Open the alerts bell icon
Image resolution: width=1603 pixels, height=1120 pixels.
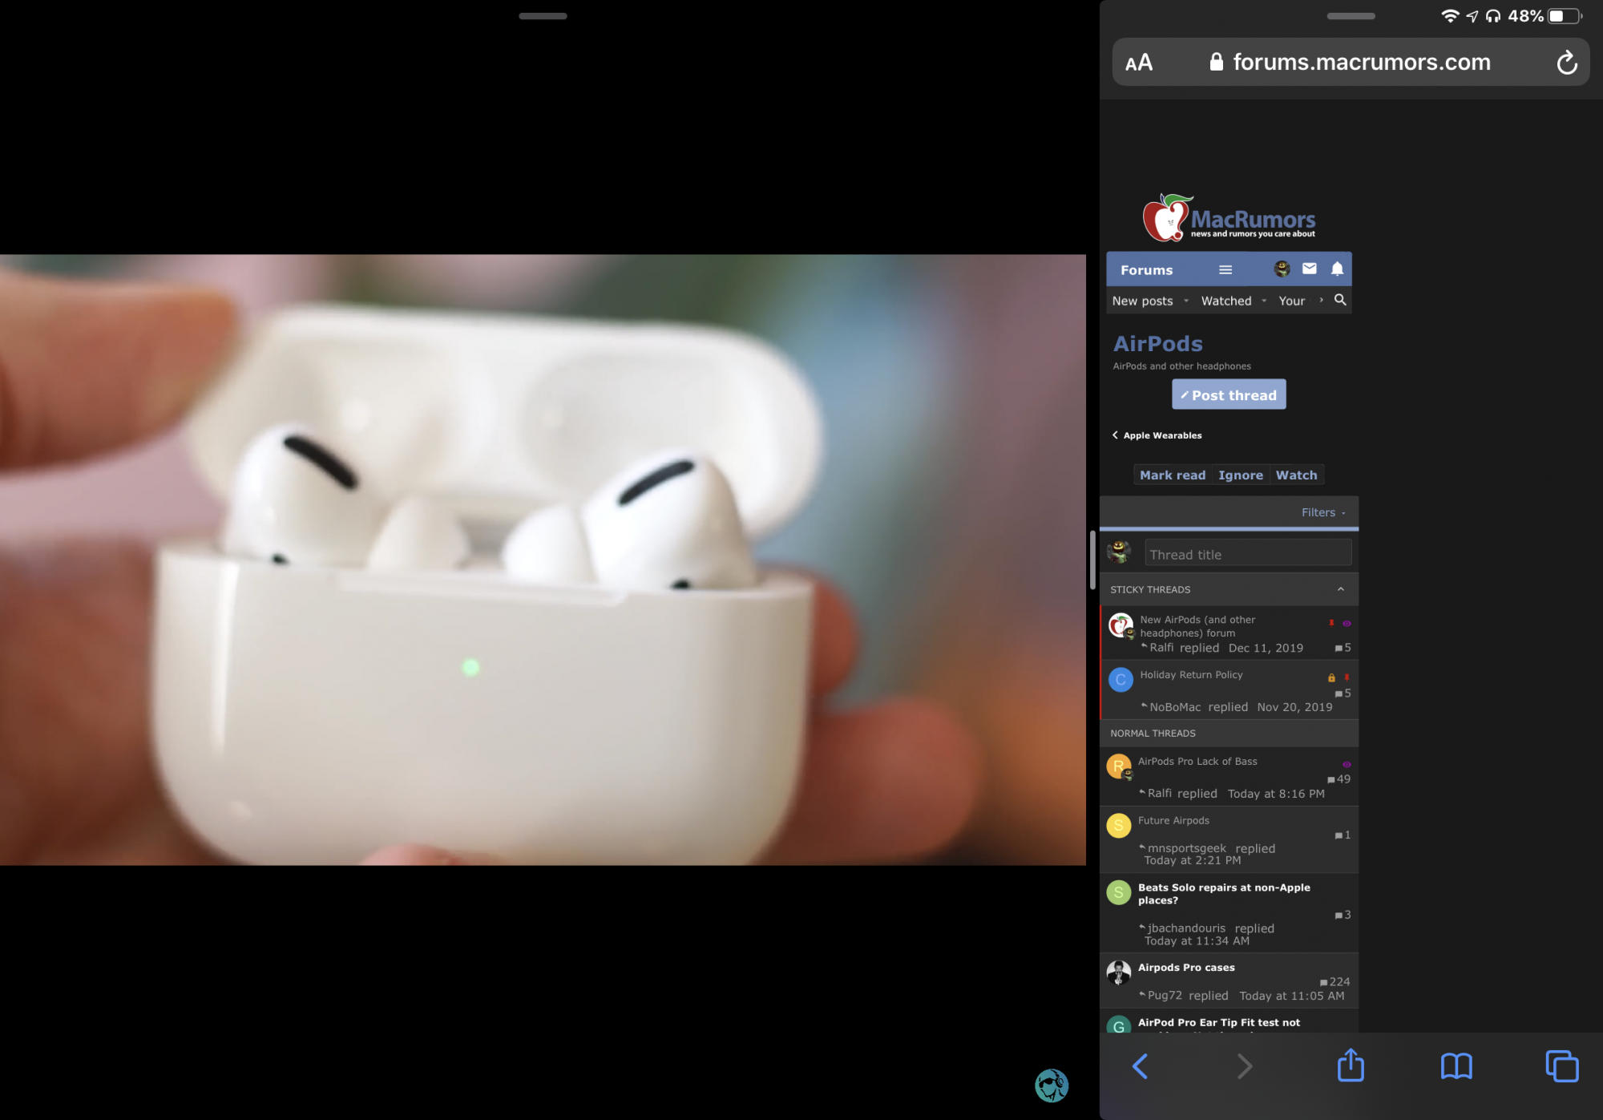(1337, 269)
